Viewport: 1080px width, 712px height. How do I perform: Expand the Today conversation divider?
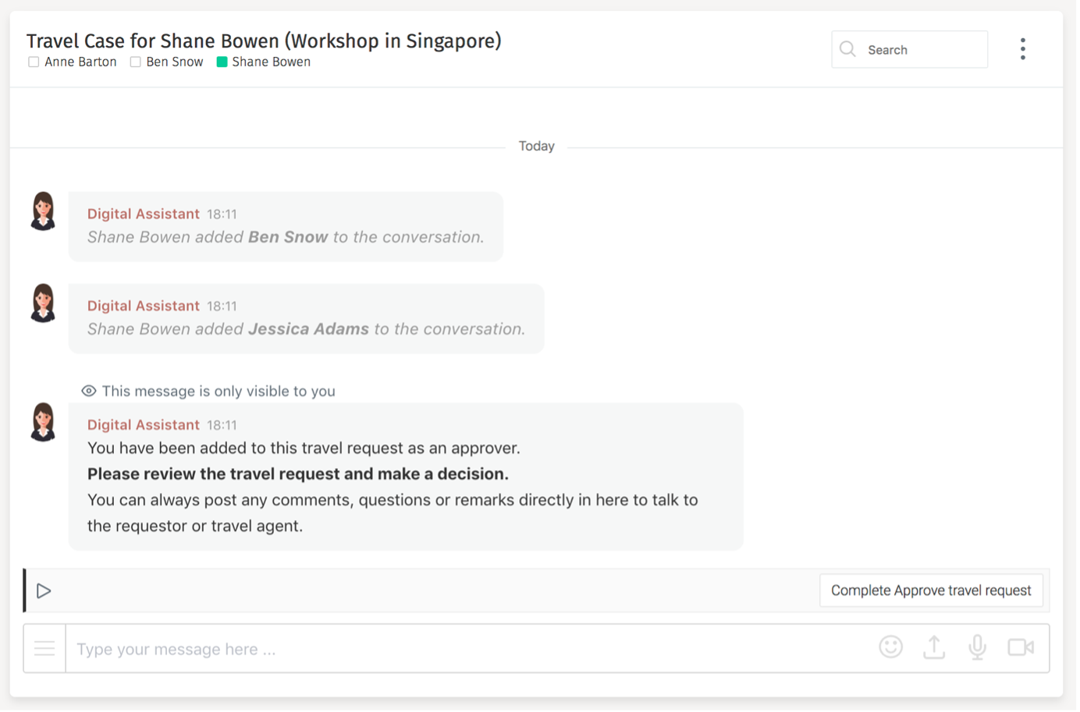536,145
